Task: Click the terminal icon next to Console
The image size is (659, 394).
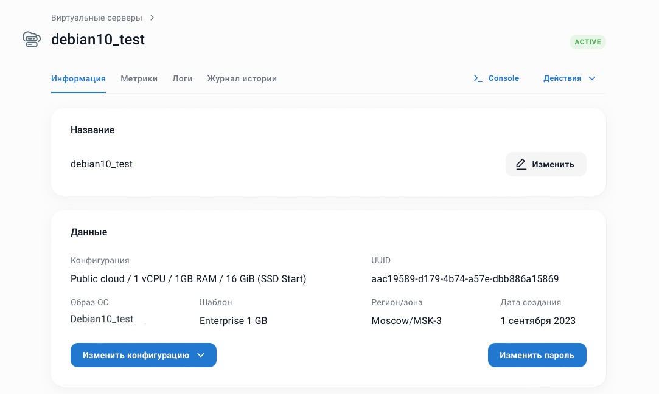Action: 478,78
